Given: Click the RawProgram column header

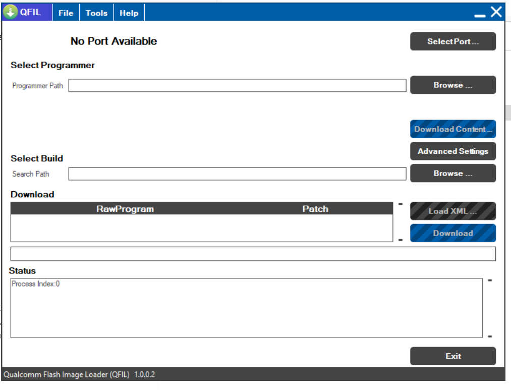Looking at the screenshot, I should [125, 209].
